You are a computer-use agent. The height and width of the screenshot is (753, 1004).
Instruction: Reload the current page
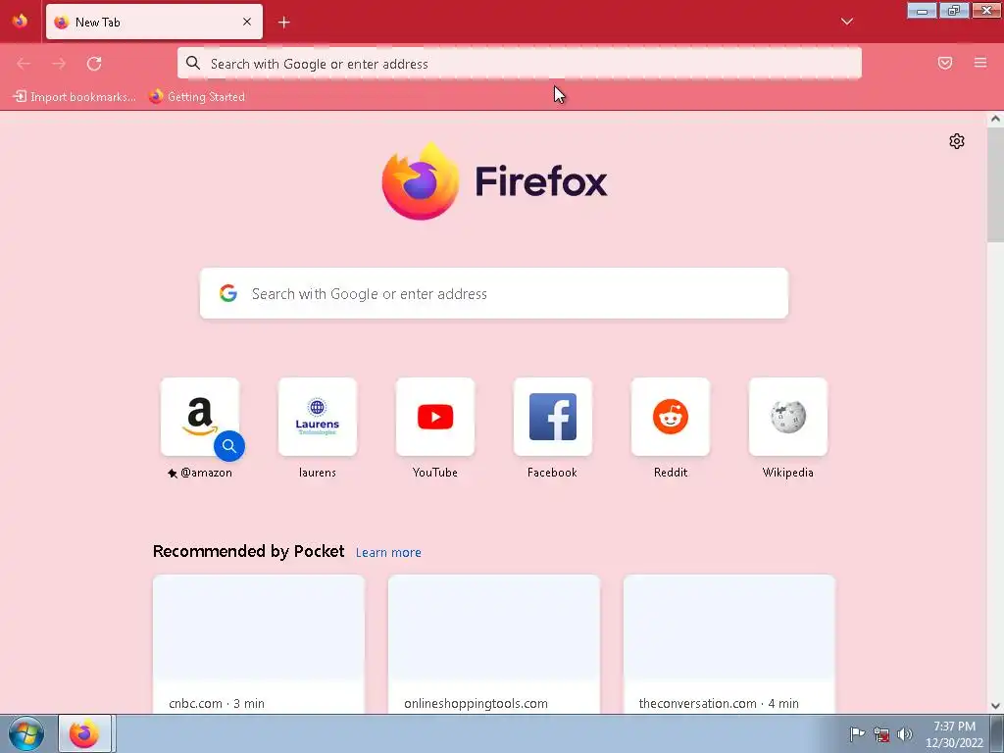coord(94,64)
